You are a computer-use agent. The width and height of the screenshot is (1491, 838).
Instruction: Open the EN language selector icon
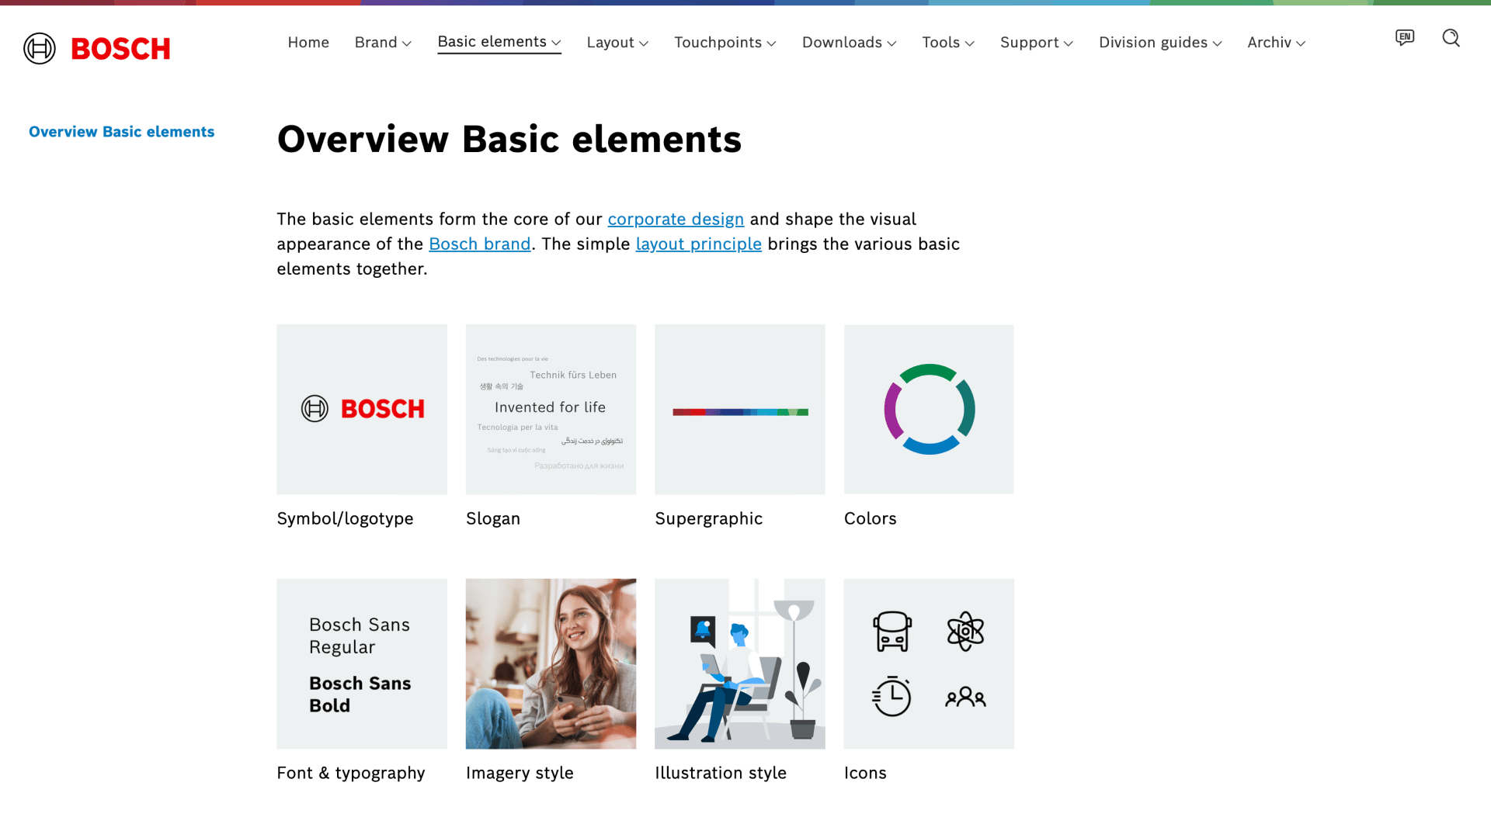click(x=1404, y=38)
